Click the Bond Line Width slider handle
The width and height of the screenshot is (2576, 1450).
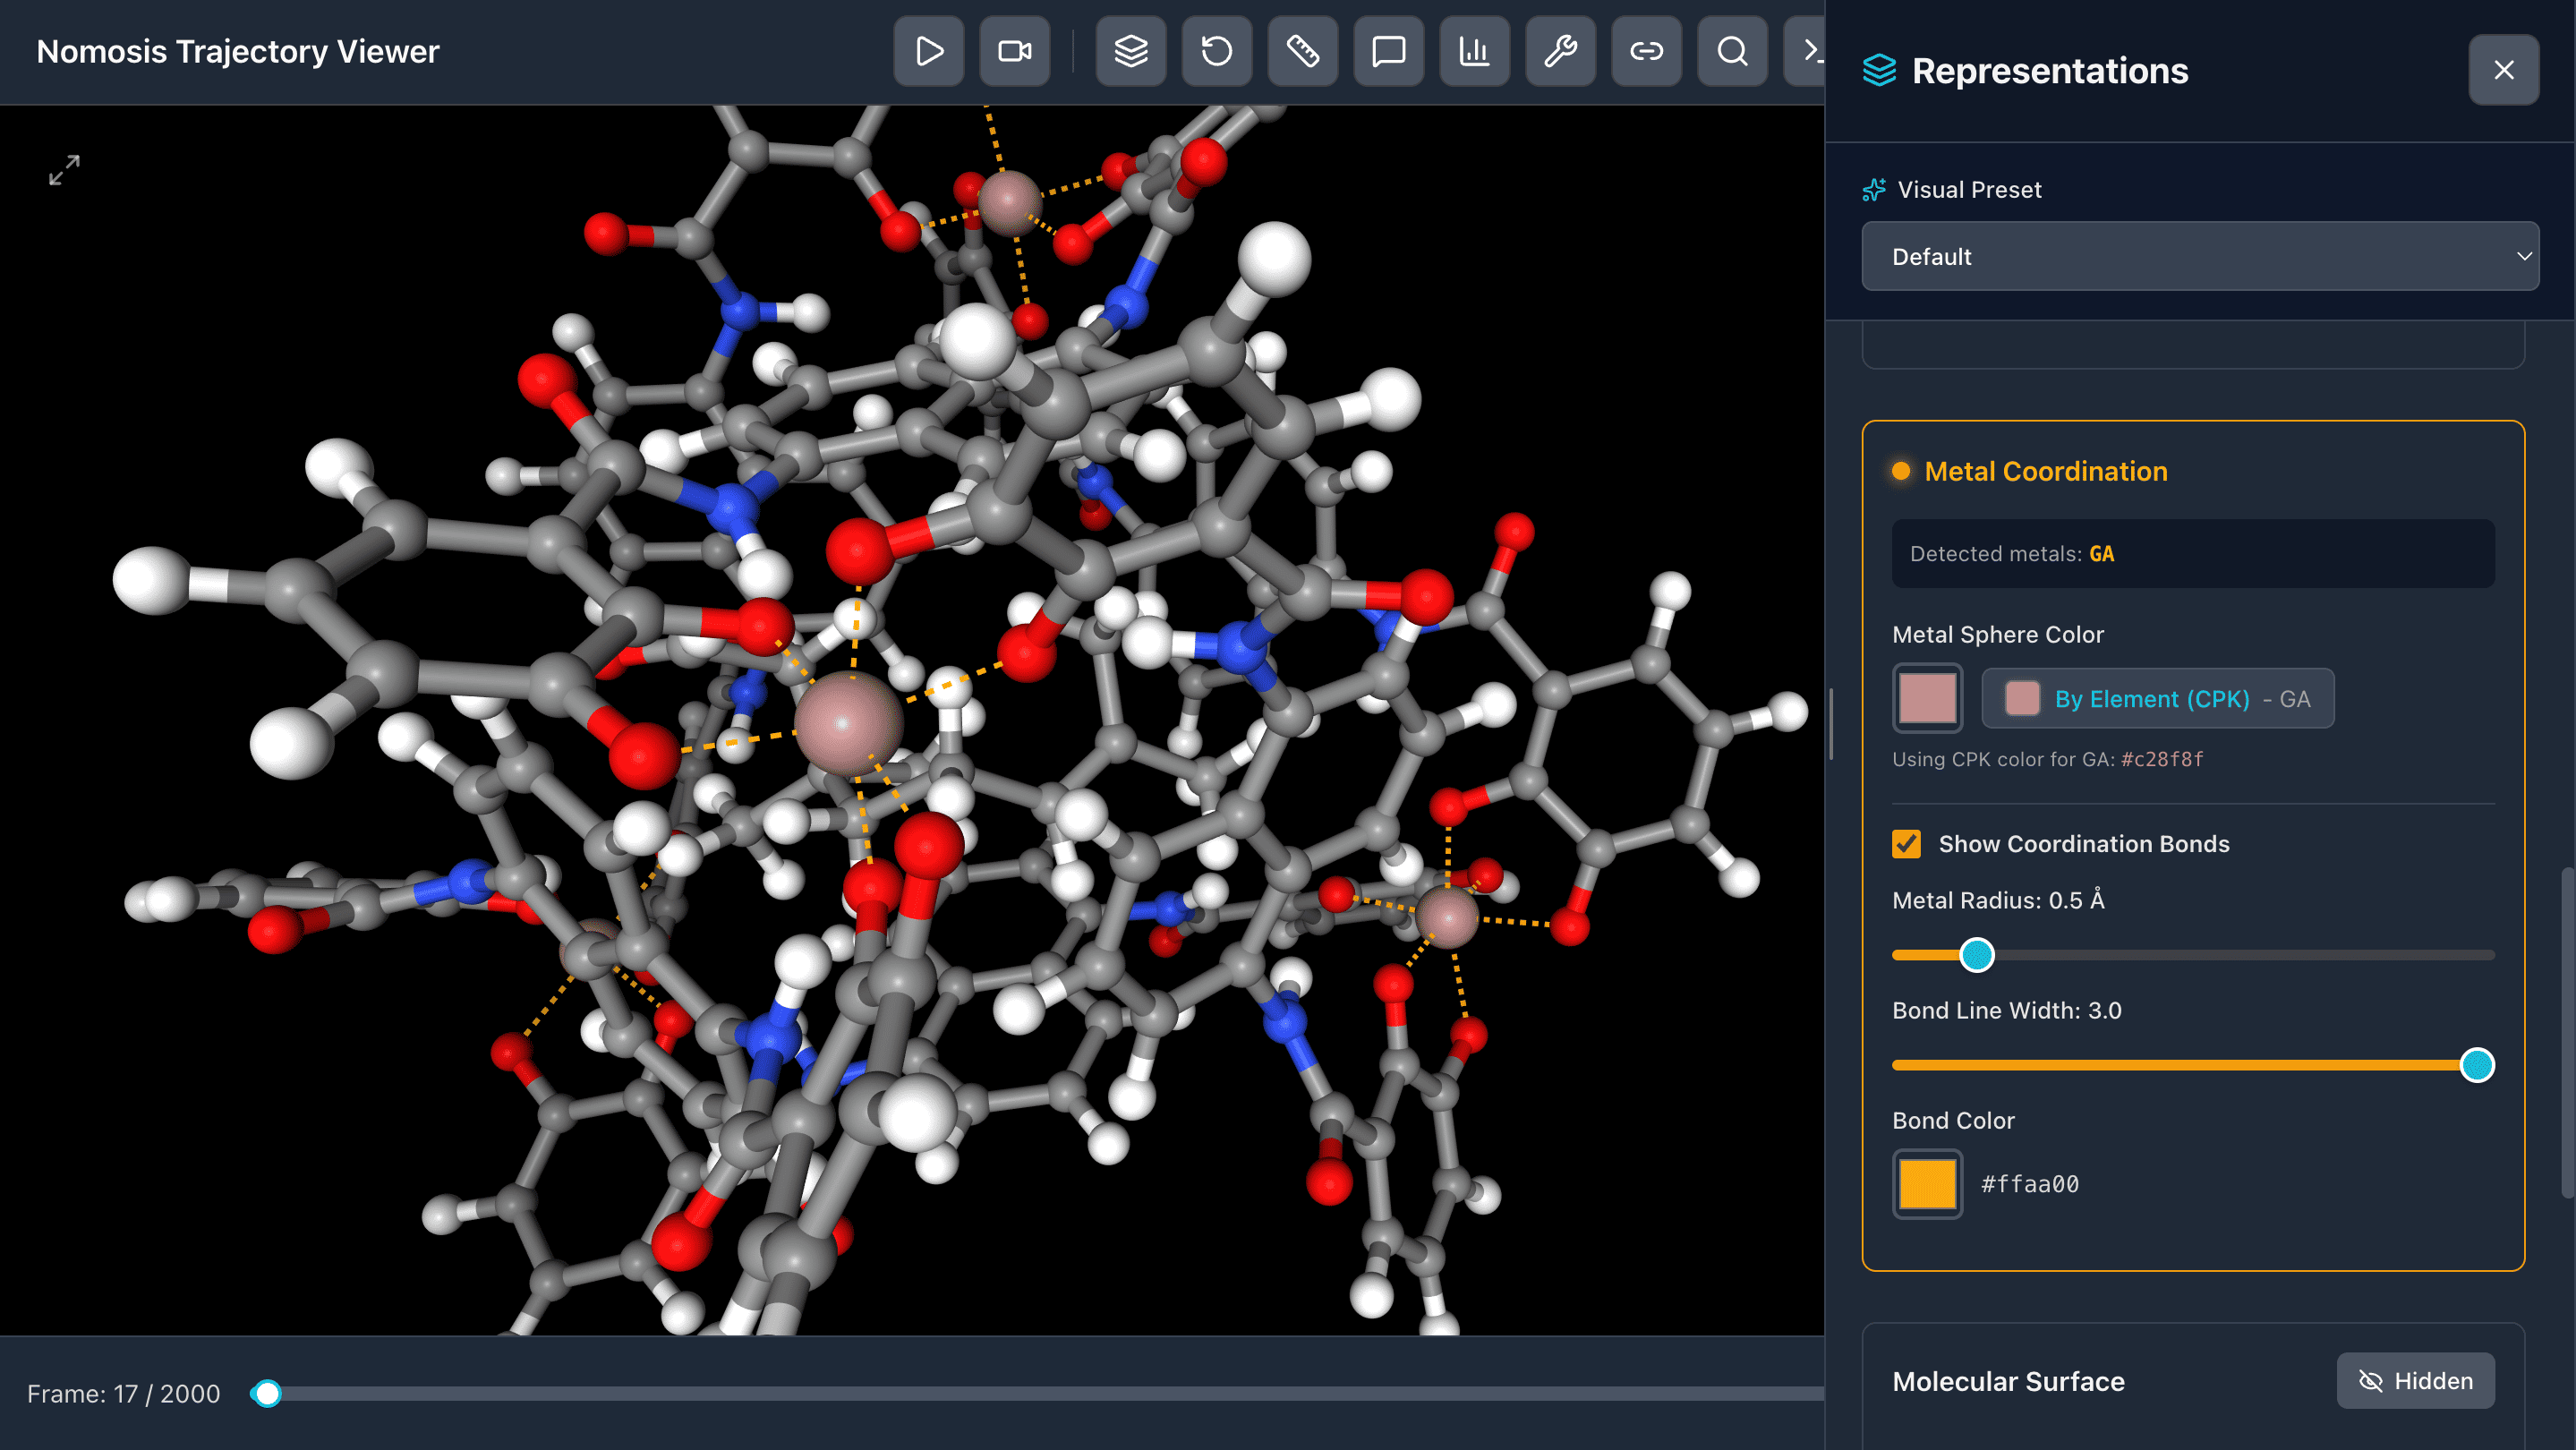[x=2476, y=1065]
